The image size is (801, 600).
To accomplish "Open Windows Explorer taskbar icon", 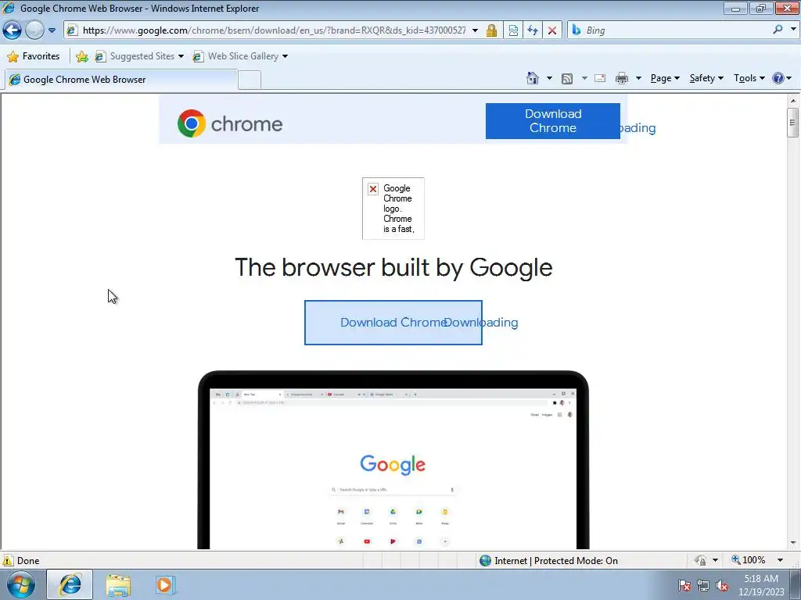I will pos(119,585).
